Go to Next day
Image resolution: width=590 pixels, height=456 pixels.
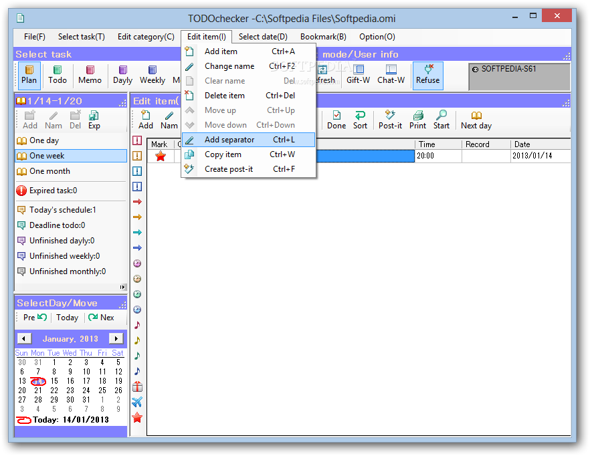(x=476, y=120)
